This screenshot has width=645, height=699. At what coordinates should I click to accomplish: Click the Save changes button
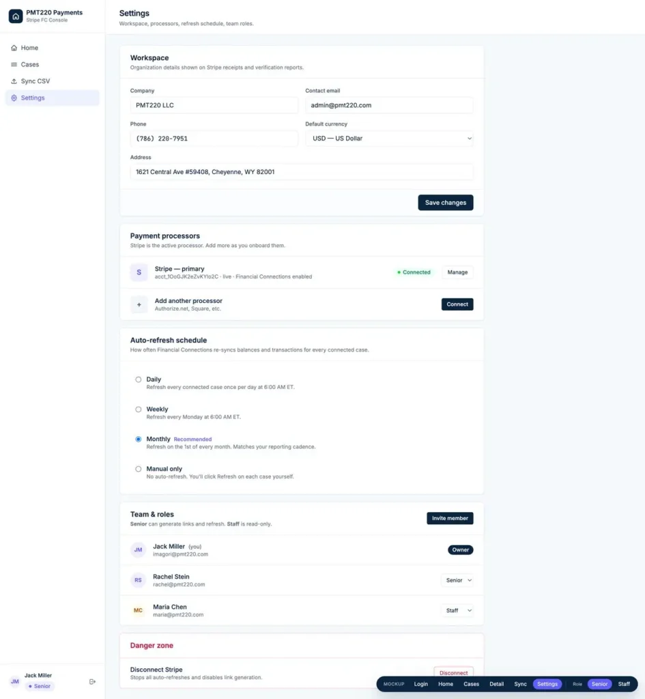tap(445, 203)
